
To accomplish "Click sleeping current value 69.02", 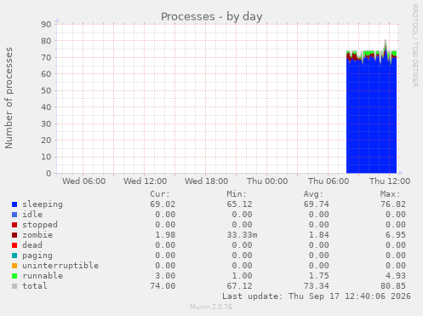I will [x=163, y=204].
